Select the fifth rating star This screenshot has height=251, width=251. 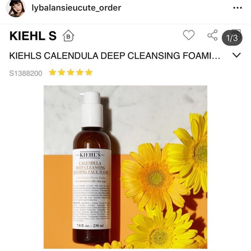[x=89, y=72]
